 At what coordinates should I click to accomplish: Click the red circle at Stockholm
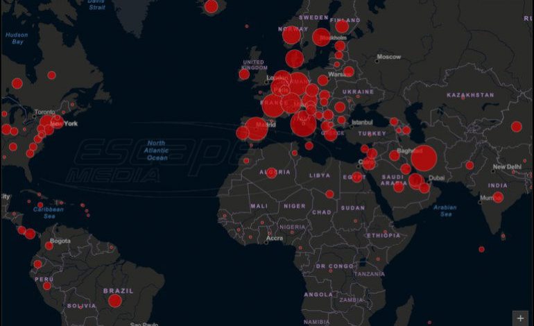pos(321,37)
